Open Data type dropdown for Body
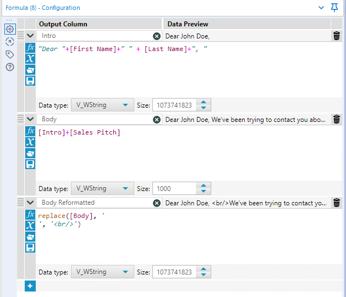346x297 pixels. (x=102, y=188)
